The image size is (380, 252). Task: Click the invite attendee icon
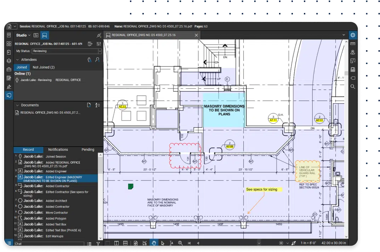[97, 60]
